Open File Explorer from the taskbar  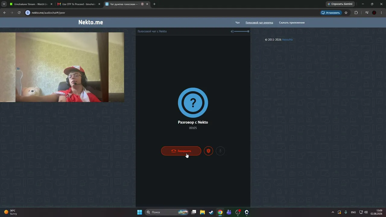(x=203, y=212)
